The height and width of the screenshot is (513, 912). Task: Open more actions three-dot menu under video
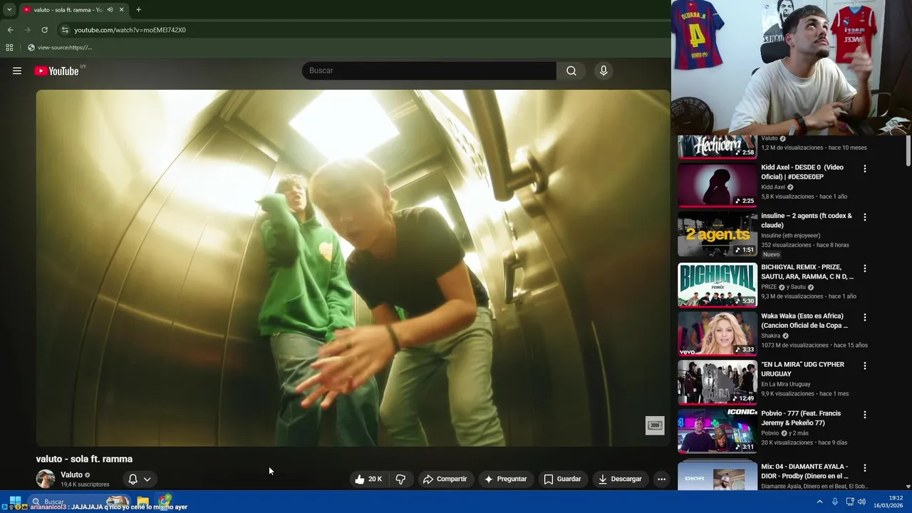(661, 479)
